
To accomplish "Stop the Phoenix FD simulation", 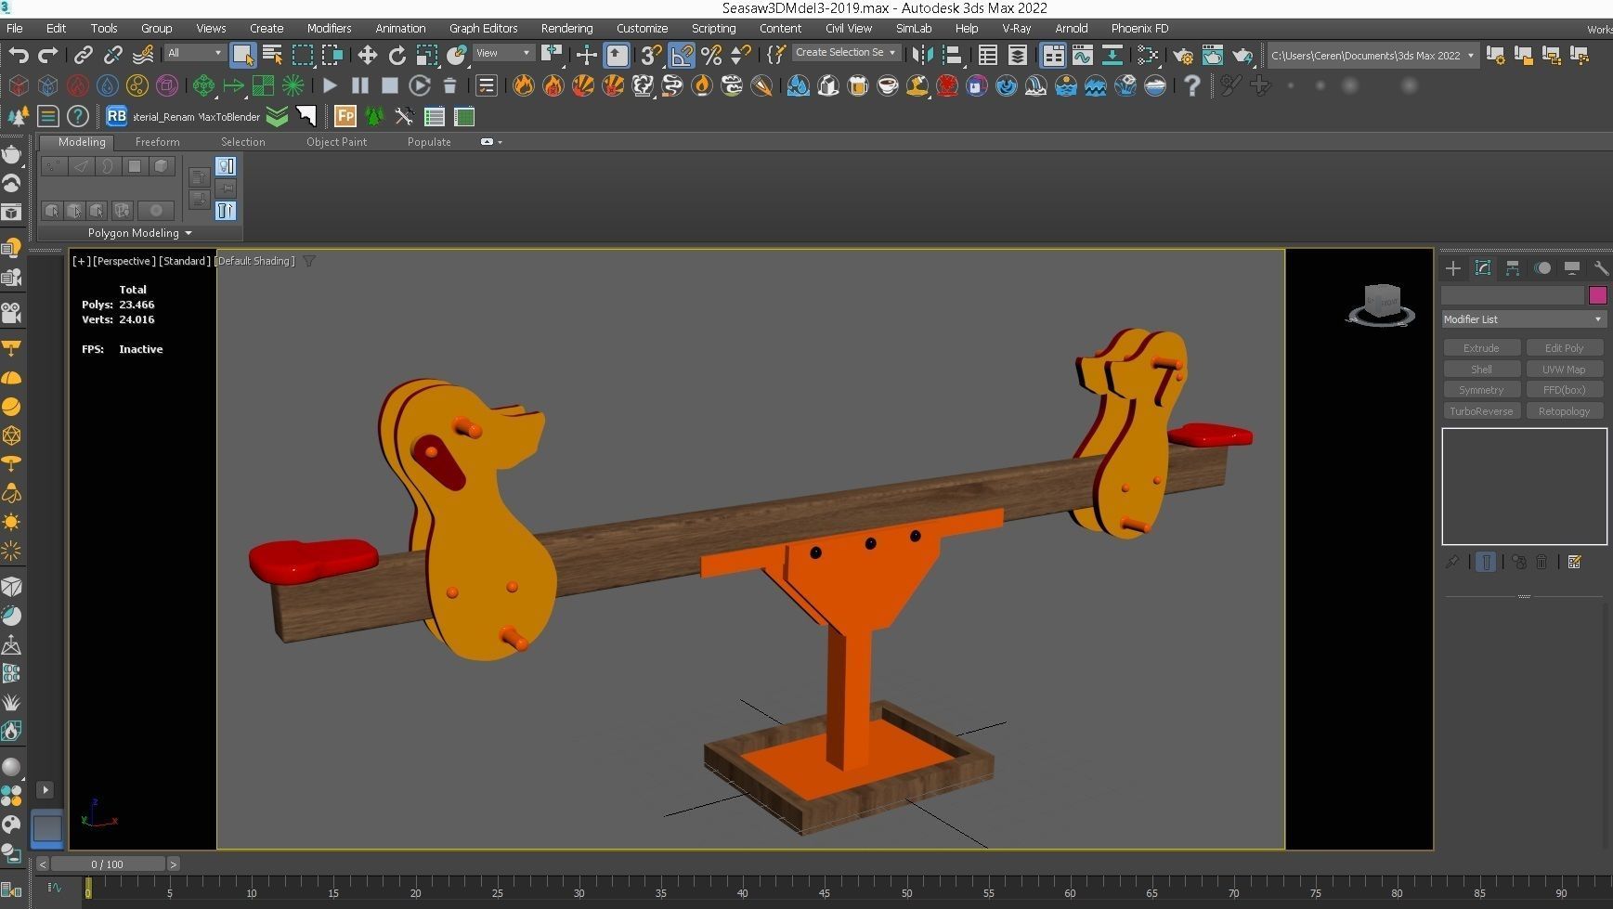I will [x=390, y=85].
